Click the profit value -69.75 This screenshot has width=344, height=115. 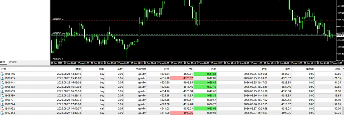coord(337,113)
